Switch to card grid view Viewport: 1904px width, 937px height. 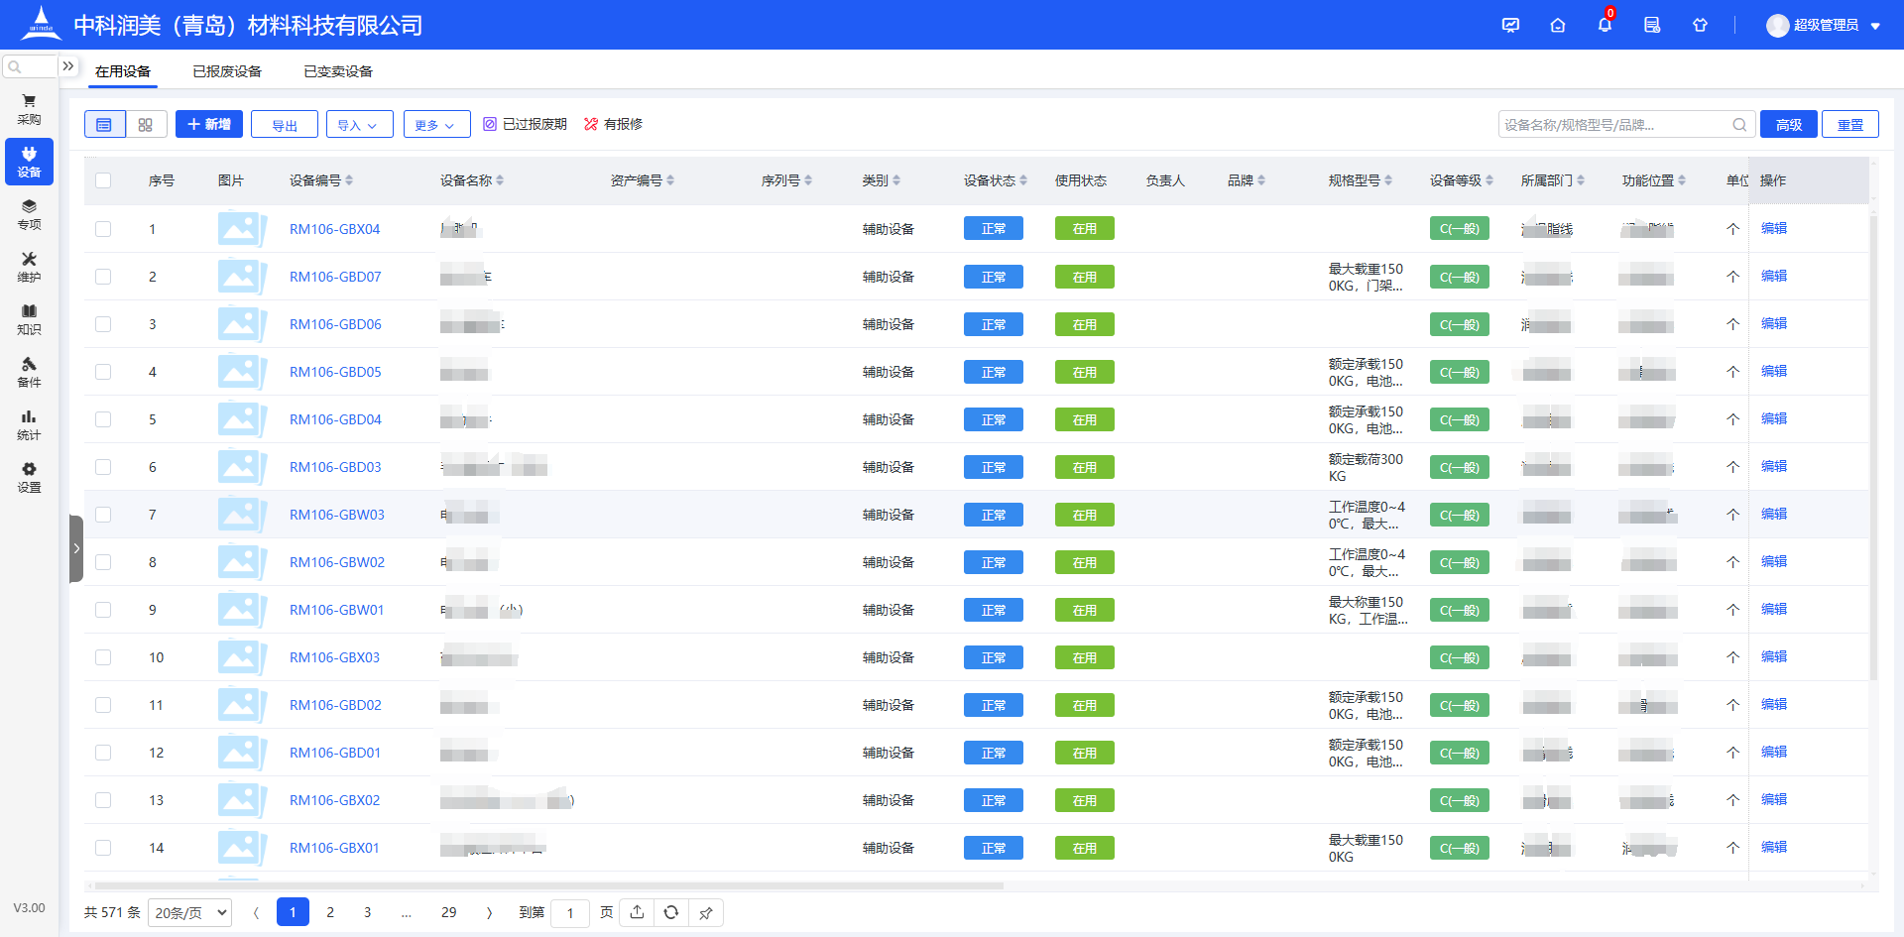[146, 125]
